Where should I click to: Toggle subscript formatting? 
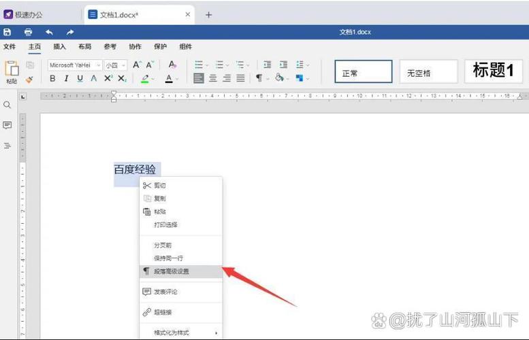pyautogui.click(x=122, y=78)
